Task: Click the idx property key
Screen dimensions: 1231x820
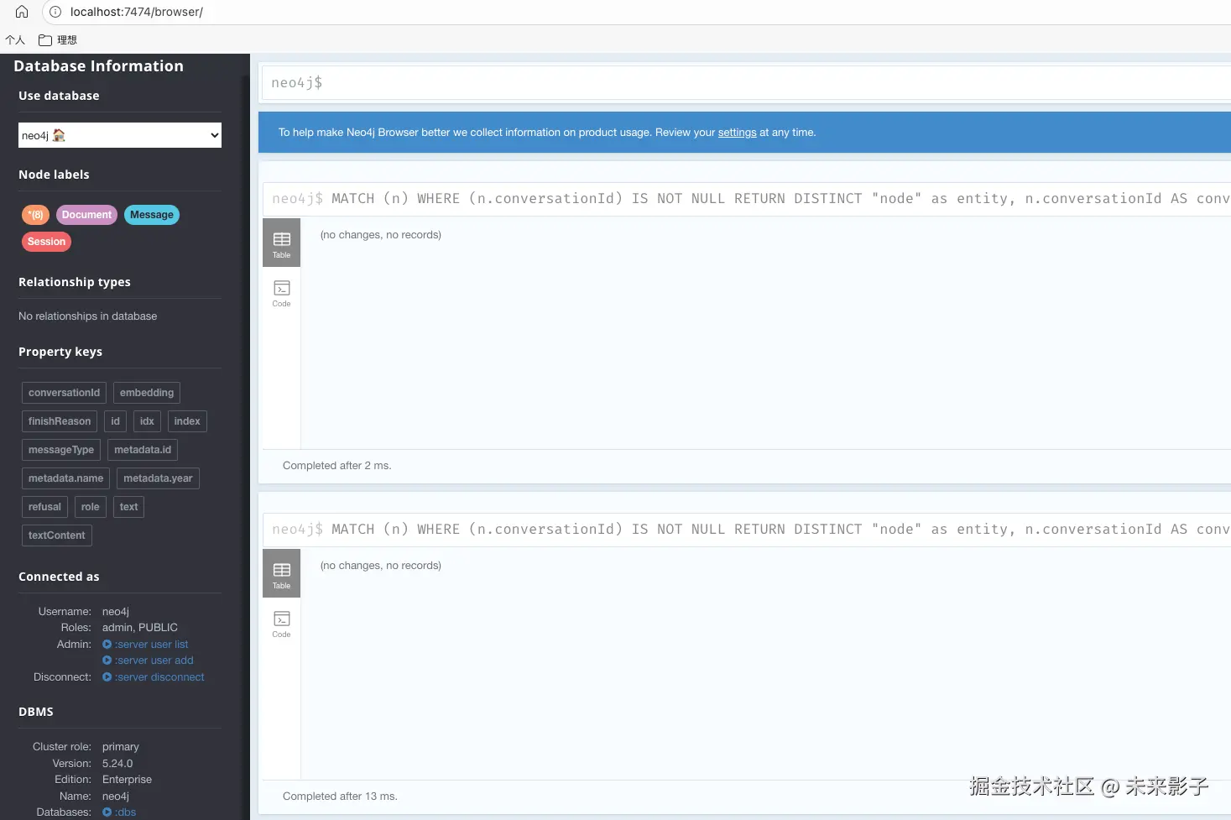Action: point(147,421)
